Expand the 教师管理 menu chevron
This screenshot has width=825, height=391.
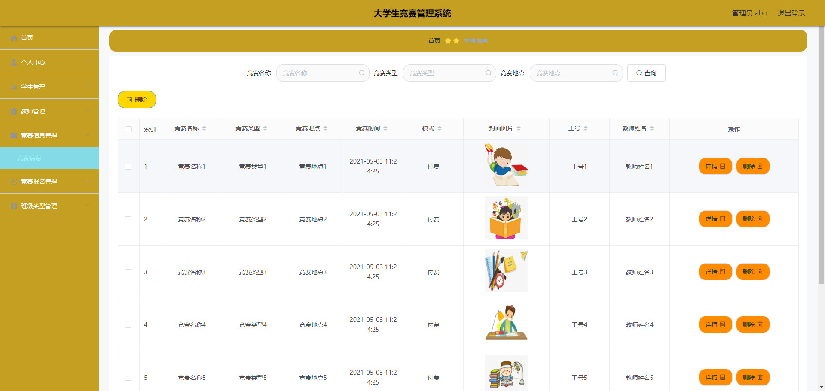(88, 111)
